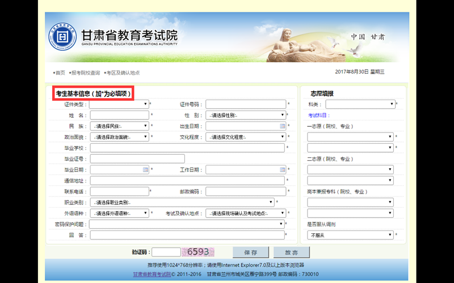Viewport: 454px width, 283px height.
Task: Expand the 密码保护问题 dropdown
Action: click(187, 224)
